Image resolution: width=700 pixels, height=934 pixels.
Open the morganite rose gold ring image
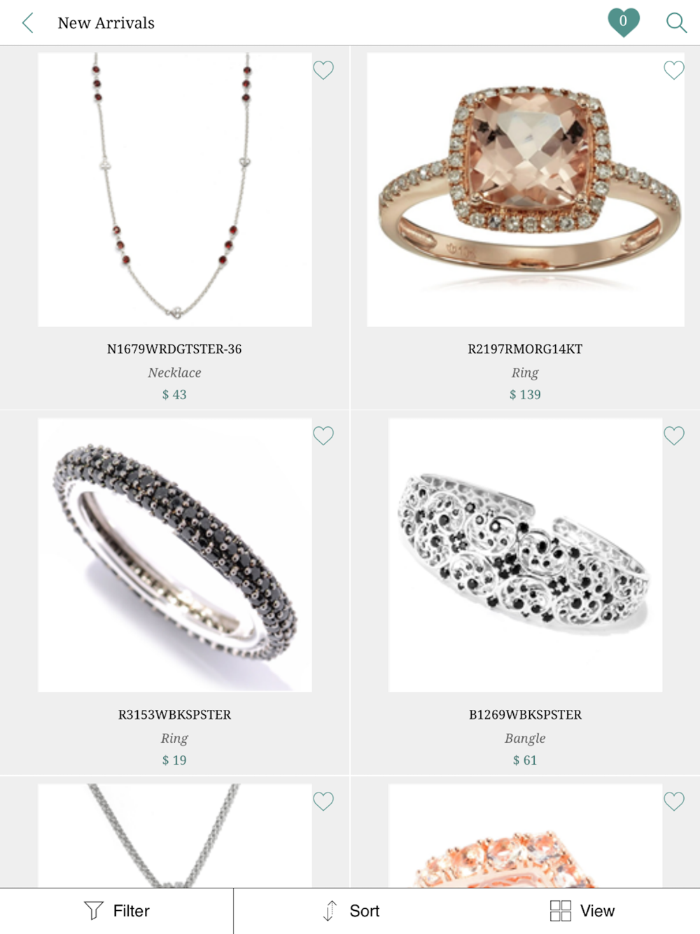coord(526,190)
